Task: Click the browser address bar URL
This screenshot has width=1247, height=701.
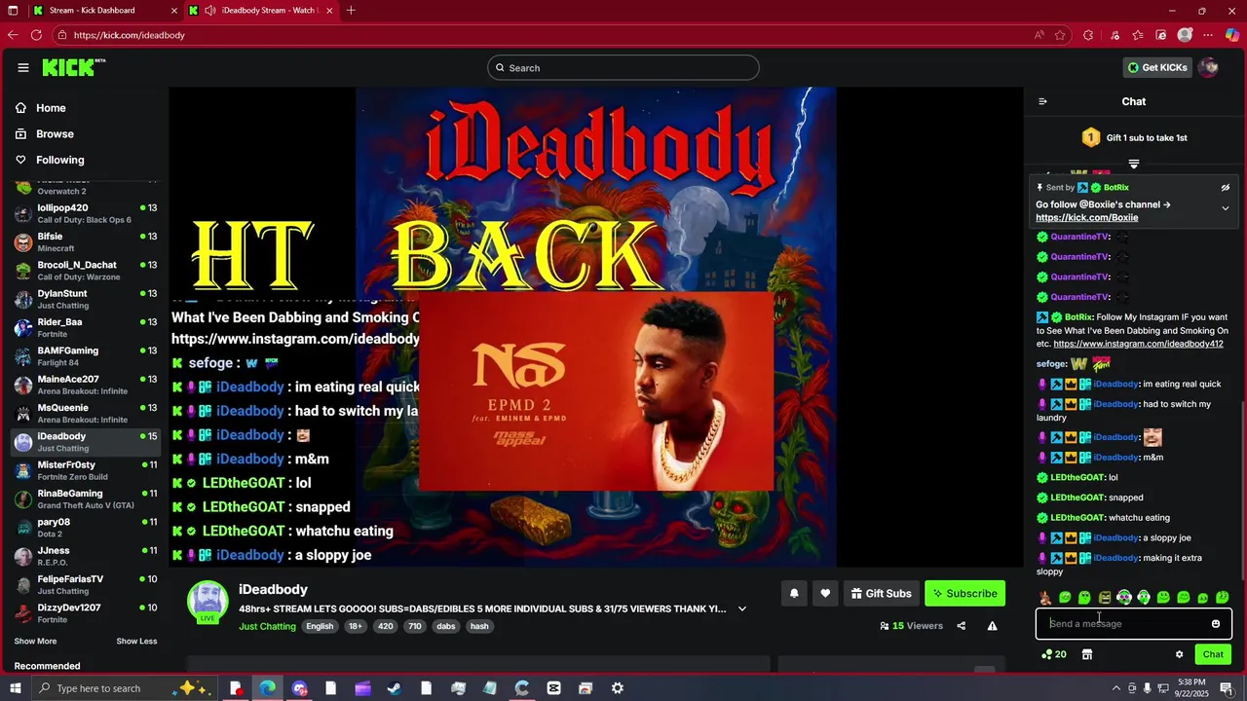Action: pos(129,35)
